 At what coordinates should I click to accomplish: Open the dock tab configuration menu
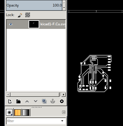[64, 112]
